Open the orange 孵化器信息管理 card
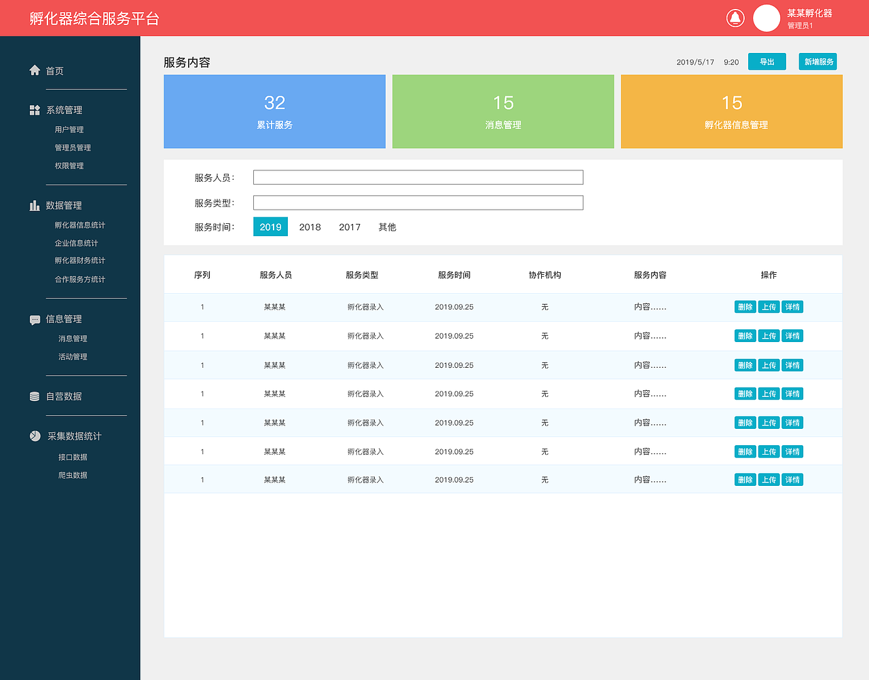869x680 pixels. click(732, 111)
